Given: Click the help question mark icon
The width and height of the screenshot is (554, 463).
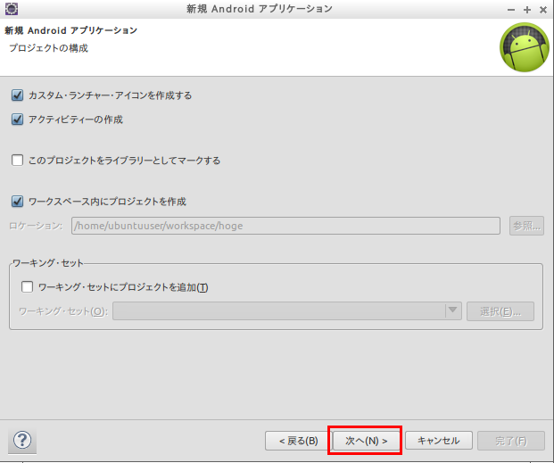Looking at the screenshot, I should tap(22, 441).
